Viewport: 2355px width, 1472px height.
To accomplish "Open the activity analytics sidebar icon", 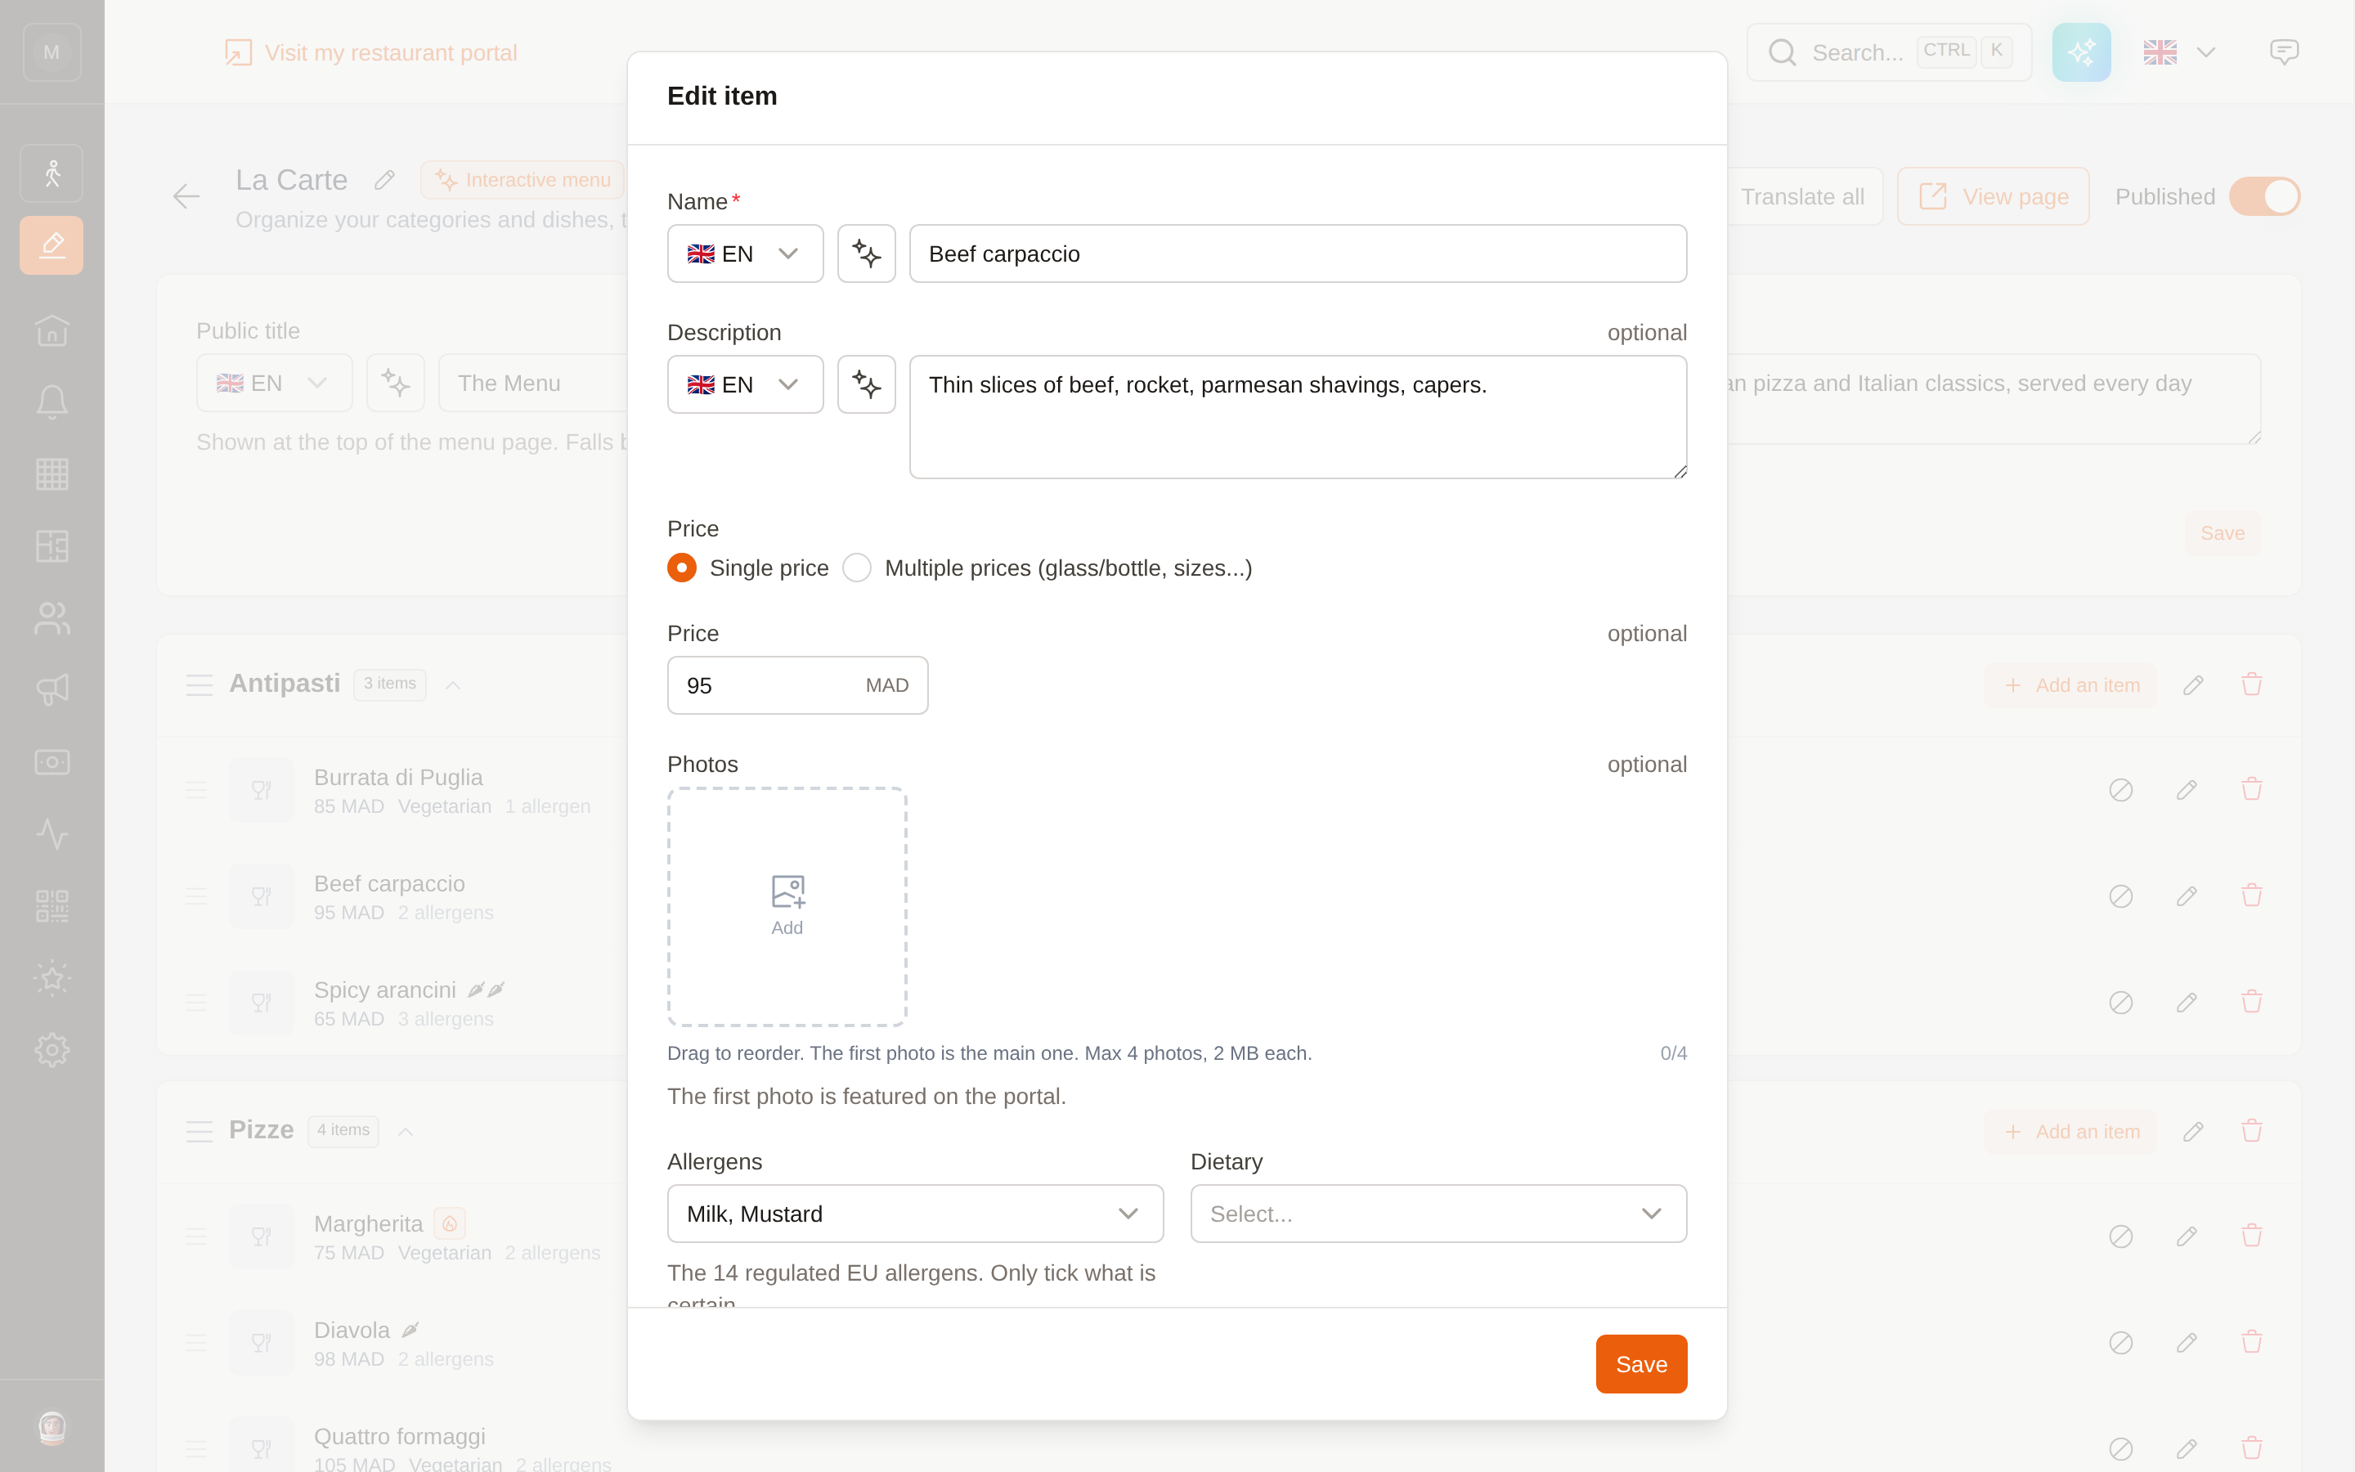I will (x=52, y=834).
